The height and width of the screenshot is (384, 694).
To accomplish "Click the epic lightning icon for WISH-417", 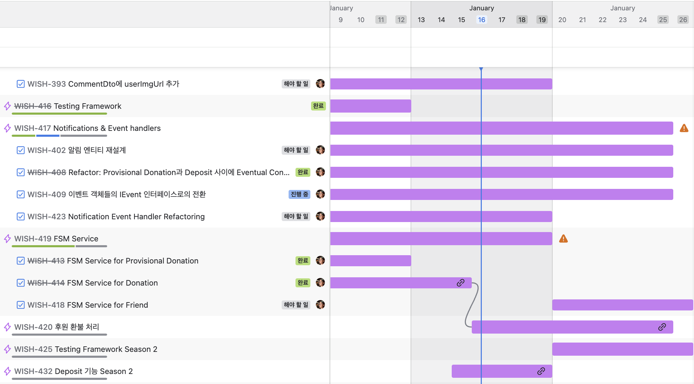I will [x=8, y=128].
